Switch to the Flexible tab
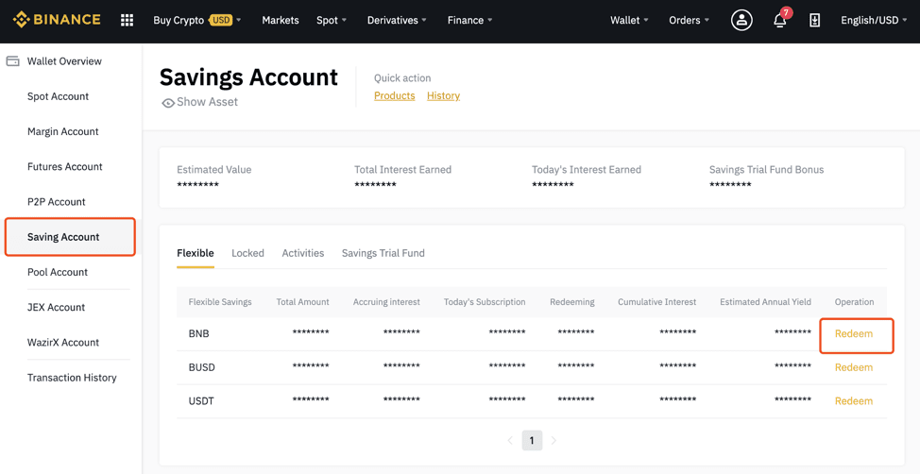 196,253
